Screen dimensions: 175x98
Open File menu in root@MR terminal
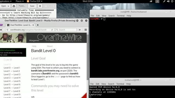[x=92, y=16]
